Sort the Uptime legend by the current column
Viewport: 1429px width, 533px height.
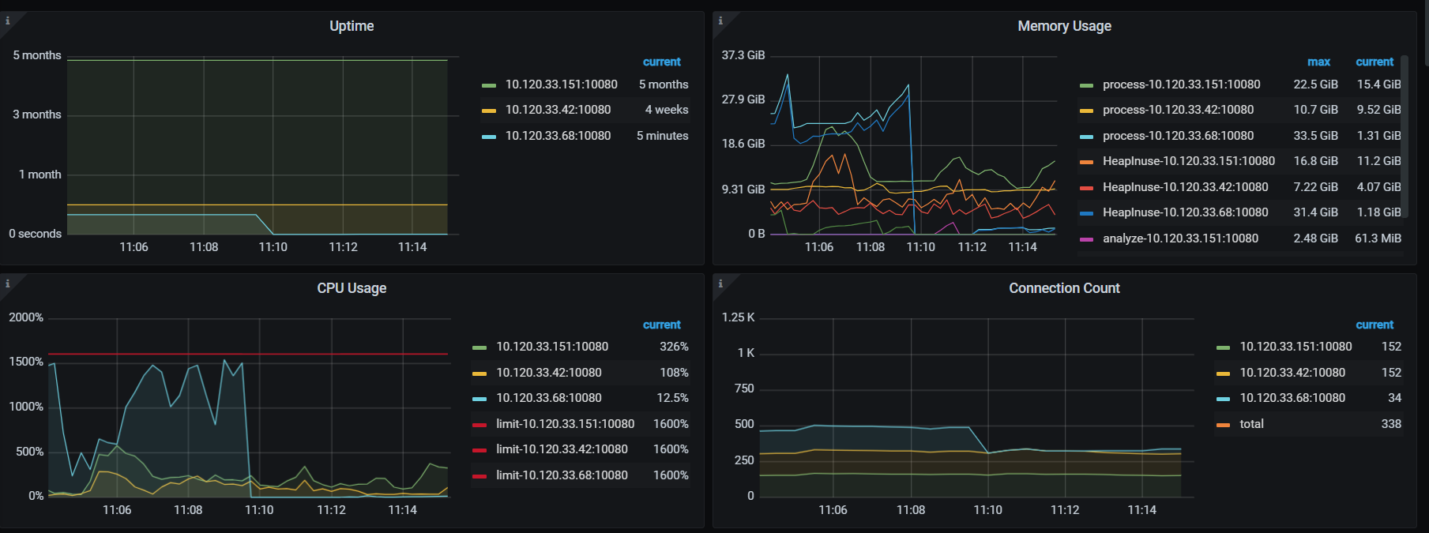click(x=661, y=62)
